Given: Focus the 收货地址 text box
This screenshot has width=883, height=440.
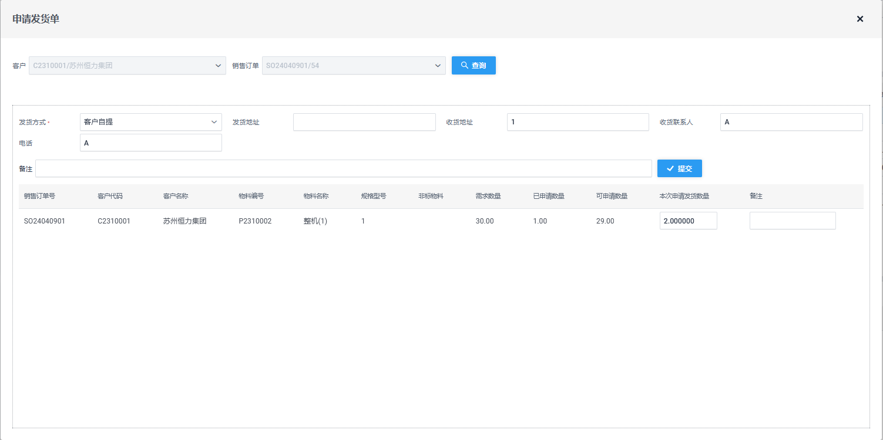Looking at the screenshot, I should click(578, 122).
